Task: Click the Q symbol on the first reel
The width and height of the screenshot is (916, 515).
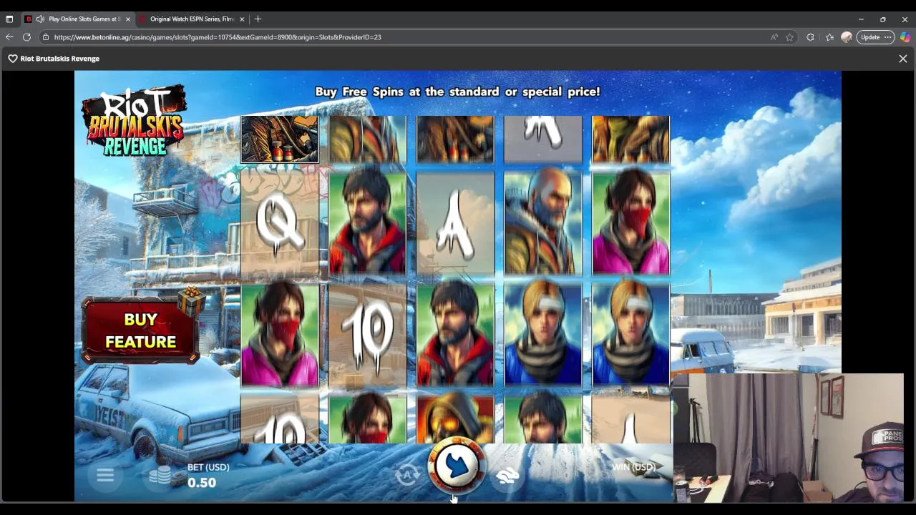Action: pyautogui.click(x=280, y=223)
